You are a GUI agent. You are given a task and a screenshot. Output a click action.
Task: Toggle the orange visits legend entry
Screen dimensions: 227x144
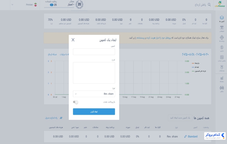[196, 63]
